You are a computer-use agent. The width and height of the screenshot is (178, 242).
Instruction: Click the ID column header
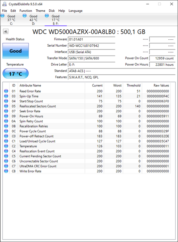[14, 85]
